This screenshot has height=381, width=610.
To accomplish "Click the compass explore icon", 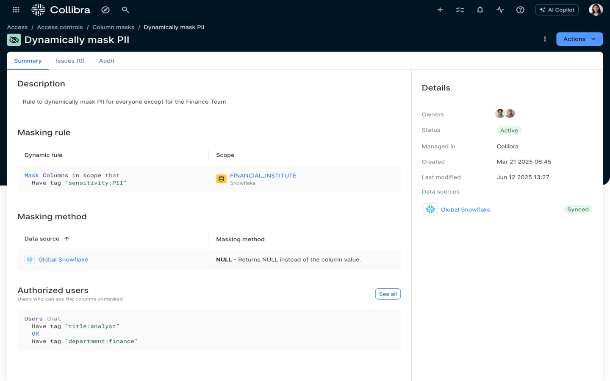I will [105, 10].
